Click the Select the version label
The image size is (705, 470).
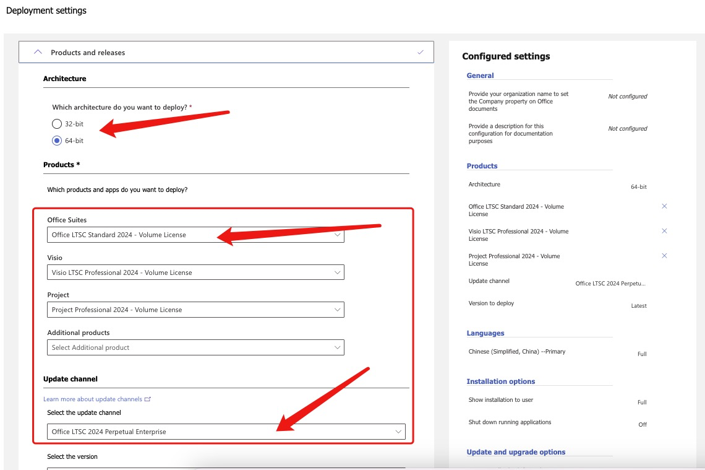[72, 456]
